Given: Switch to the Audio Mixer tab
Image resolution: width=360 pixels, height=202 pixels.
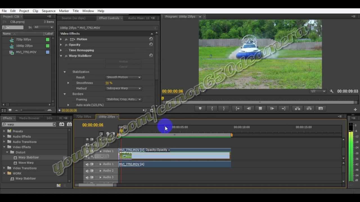Looking at the screenshot, I should click(138, 18).
